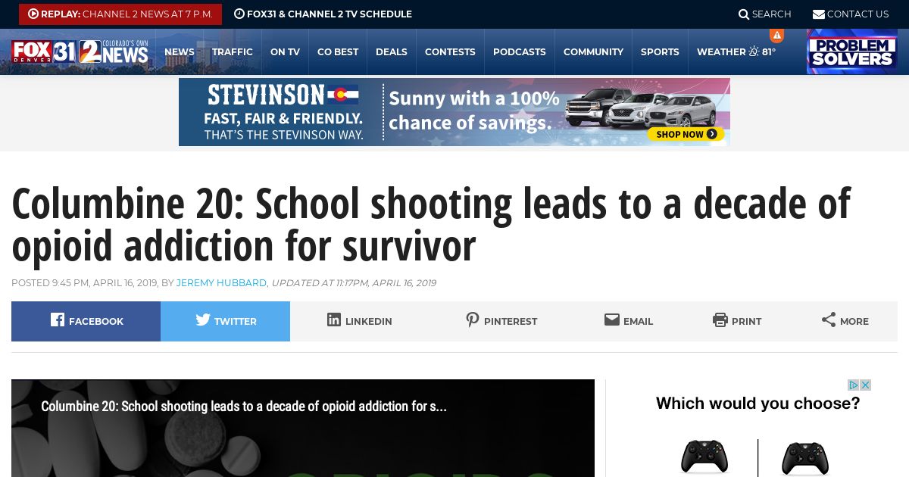Screen dimensions: 909x477
Task: Open the Contests menu
Action: pos(450,52)
